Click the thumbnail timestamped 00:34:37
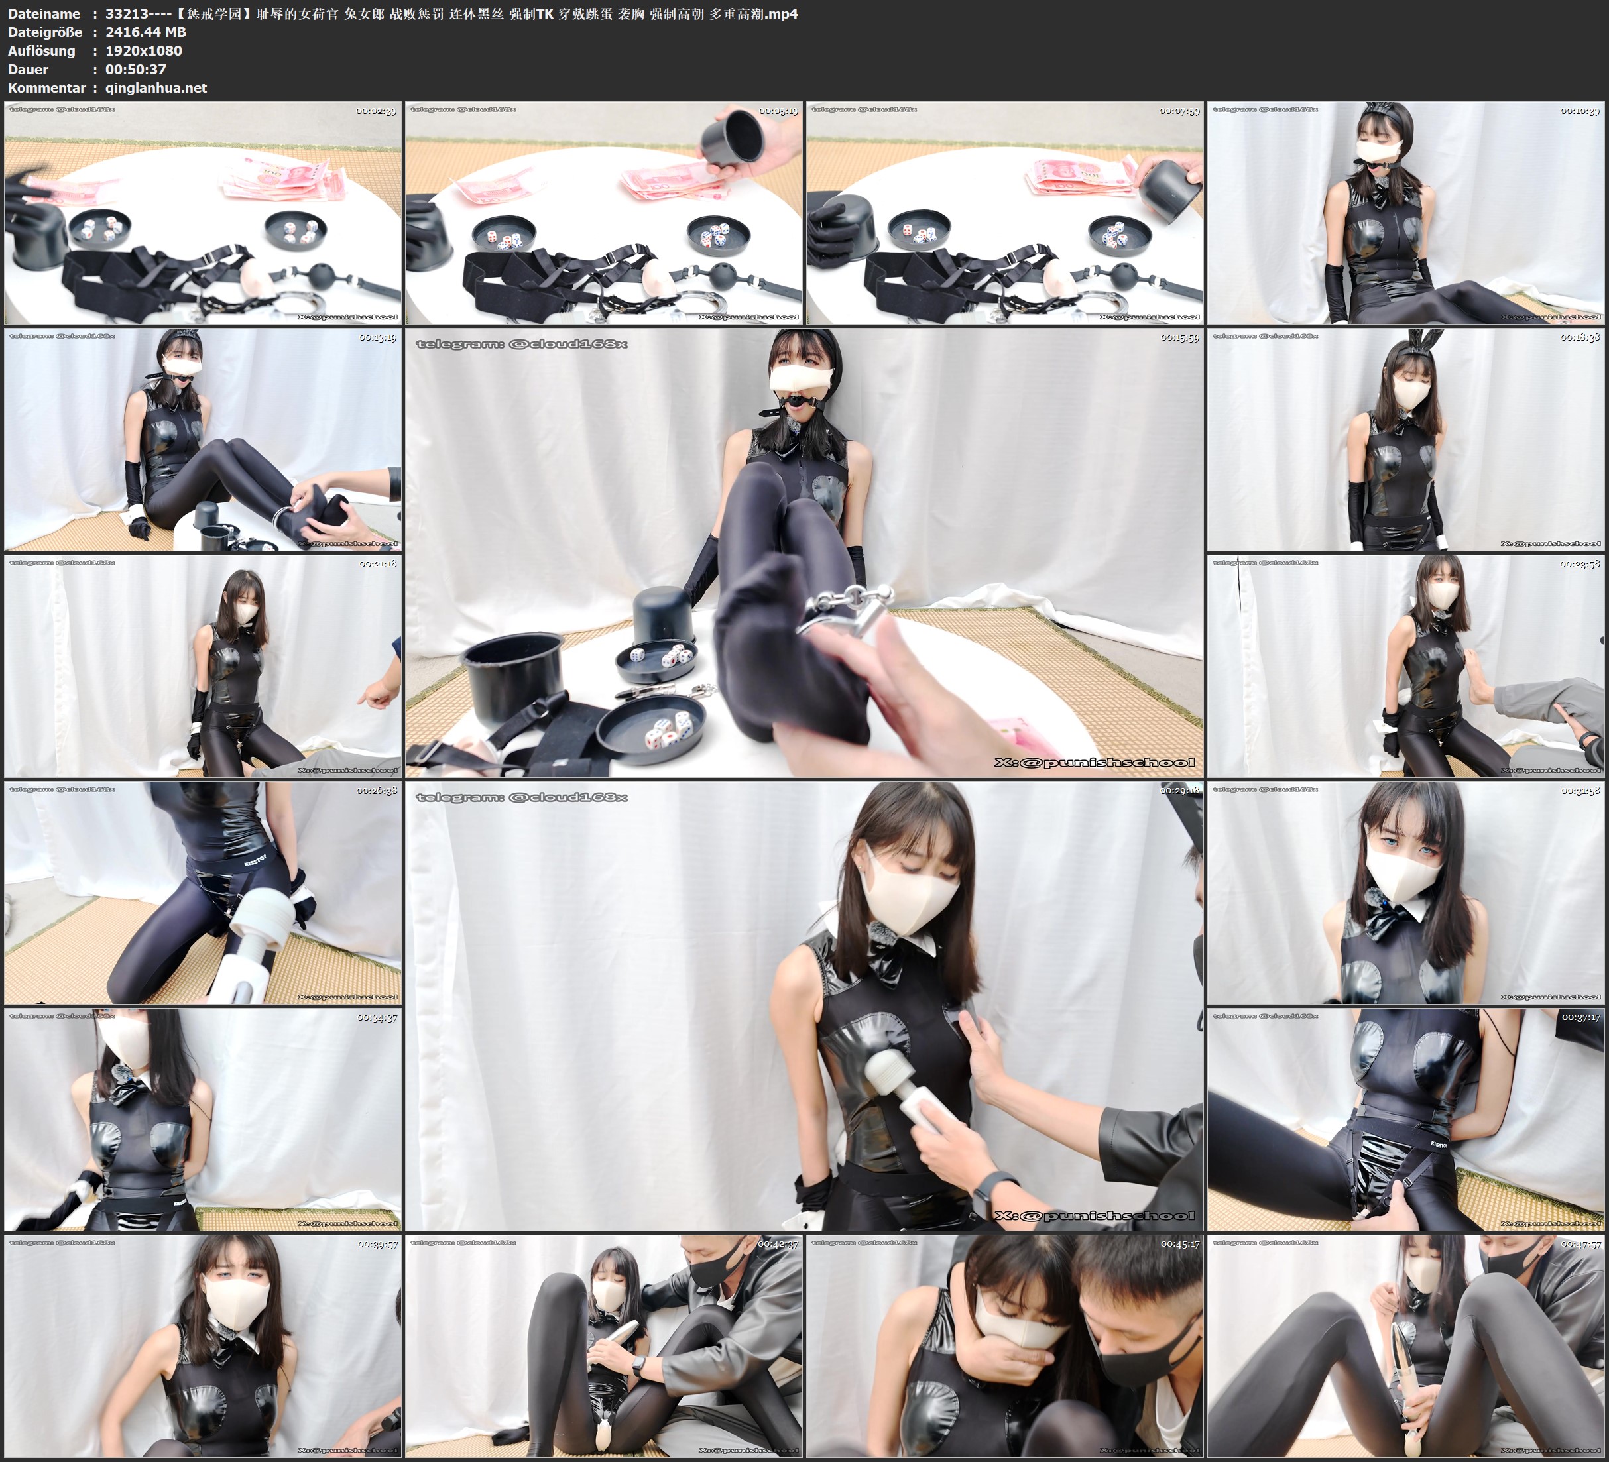This screenshot has height=1462, width=1609. click(x=203, y=1119)
